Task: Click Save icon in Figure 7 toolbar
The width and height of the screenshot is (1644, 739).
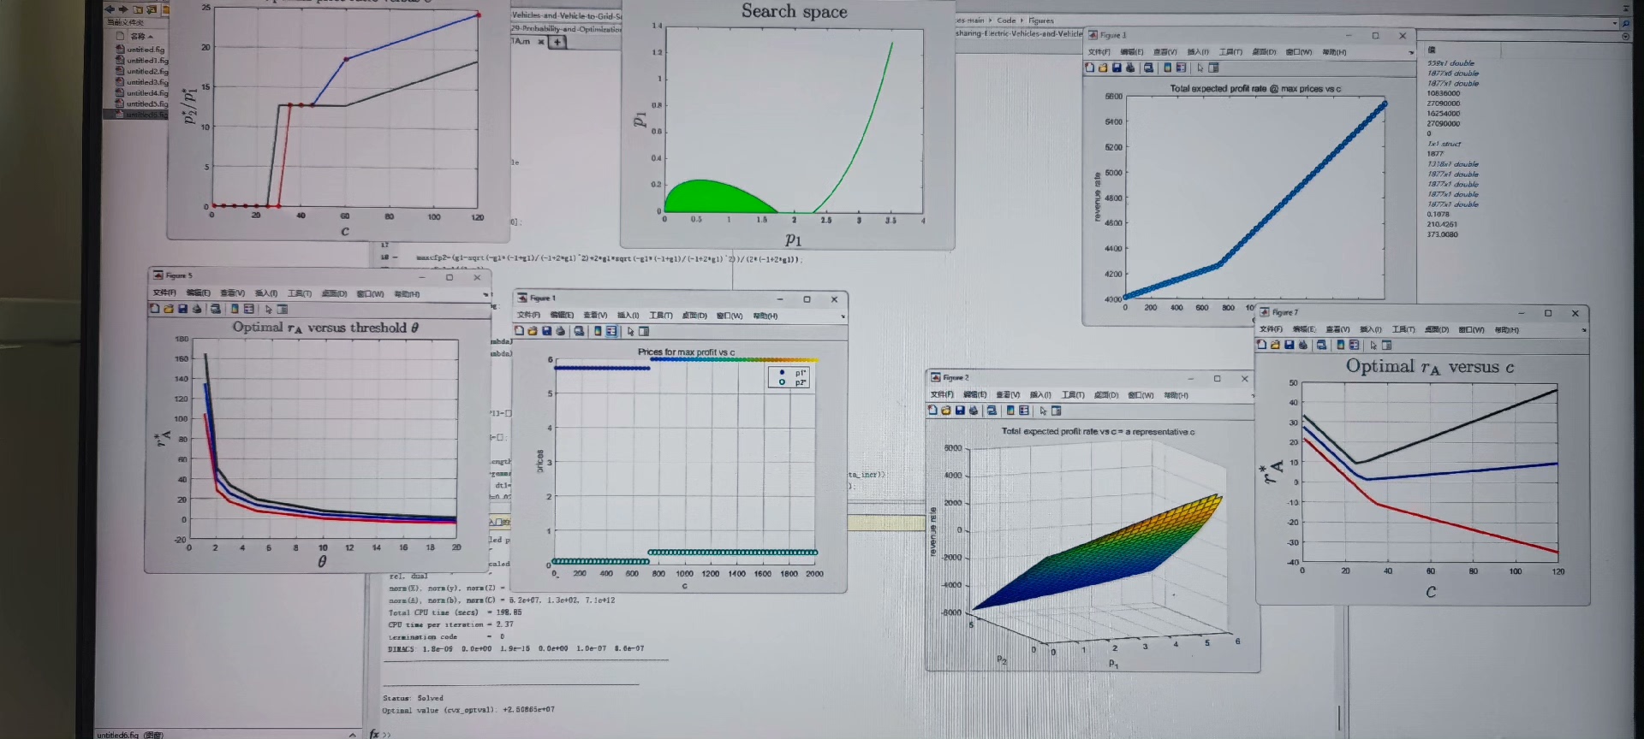Action: [1289, 345]
